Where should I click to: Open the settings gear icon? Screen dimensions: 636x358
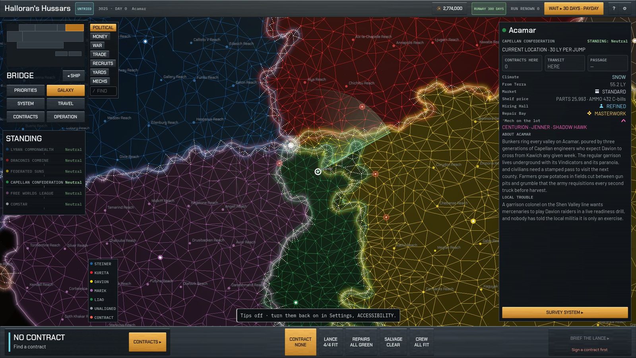624,8
